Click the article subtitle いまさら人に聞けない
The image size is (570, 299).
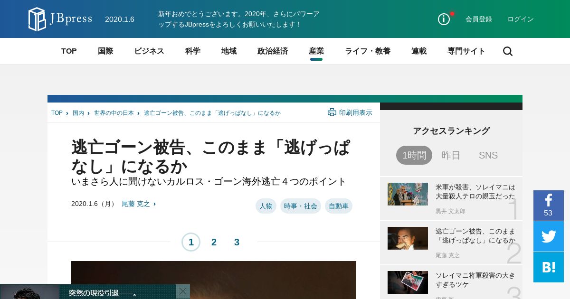209,181
